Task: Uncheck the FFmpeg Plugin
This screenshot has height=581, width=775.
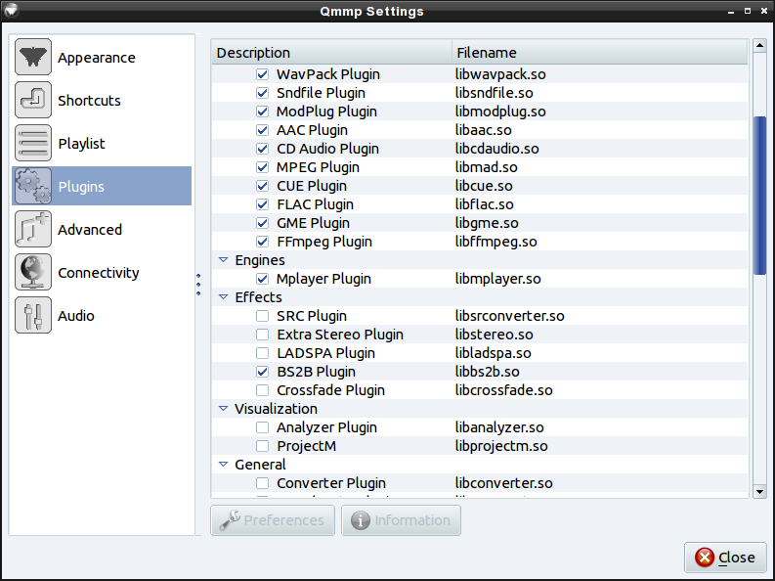Action: [263, 242]
